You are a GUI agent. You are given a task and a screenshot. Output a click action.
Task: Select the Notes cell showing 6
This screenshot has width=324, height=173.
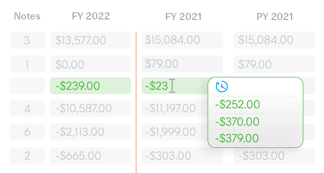27,132
